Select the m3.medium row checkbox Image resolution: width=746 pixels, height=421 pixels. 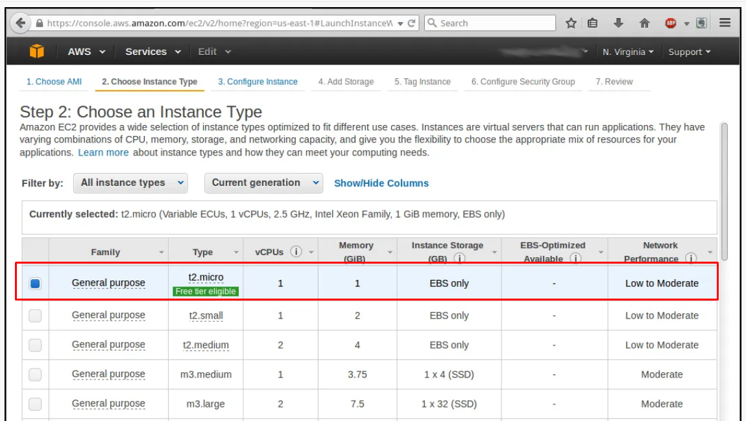point(35,374)
